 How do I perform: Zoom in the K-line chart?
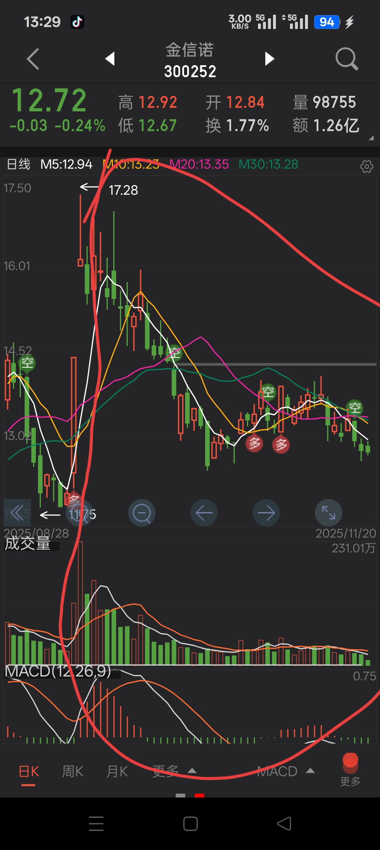80,513
